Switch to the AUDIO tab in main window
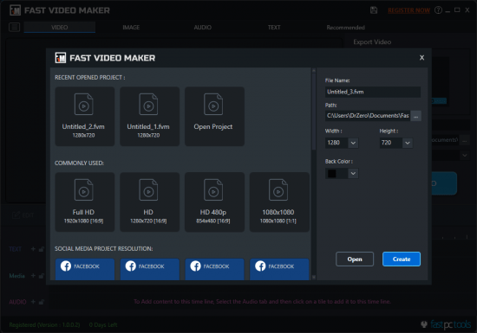 (x=203, y=28)
